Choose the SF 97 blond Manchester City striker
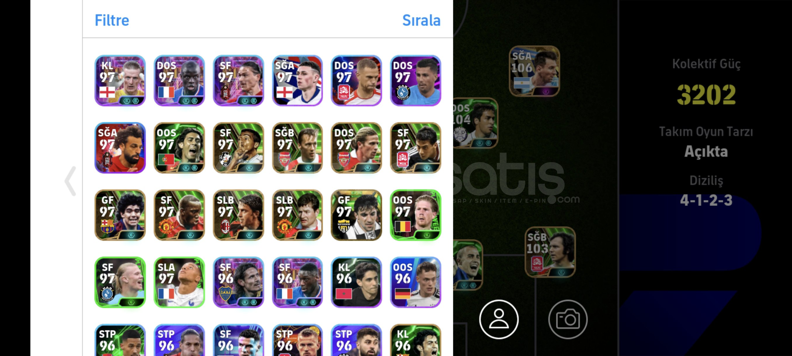 pos(120,282)
